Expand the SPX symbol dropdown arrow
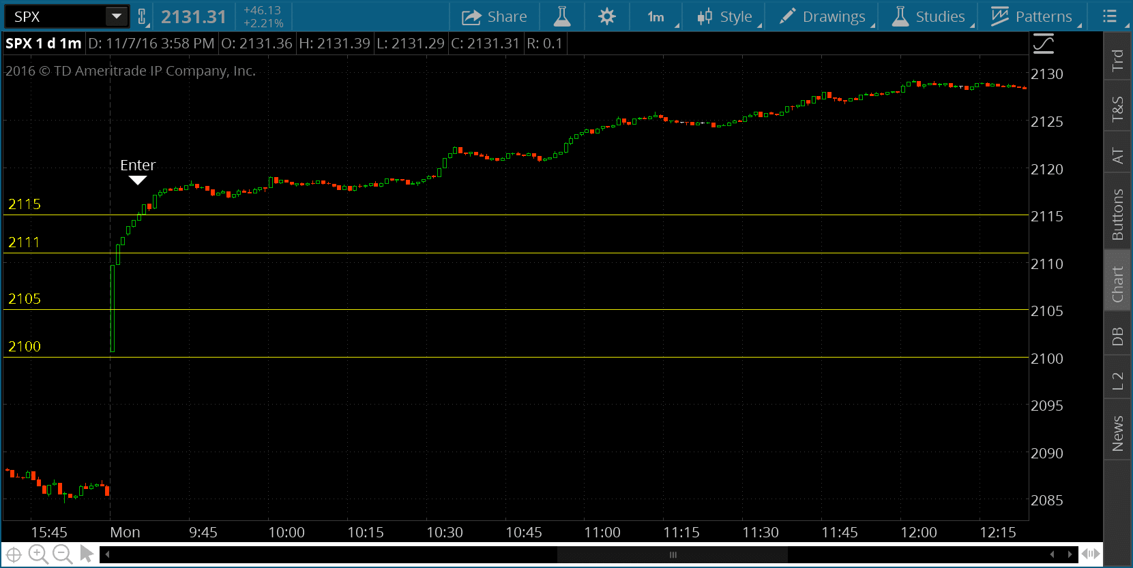1133x568 pixels. tap(117, 16)
